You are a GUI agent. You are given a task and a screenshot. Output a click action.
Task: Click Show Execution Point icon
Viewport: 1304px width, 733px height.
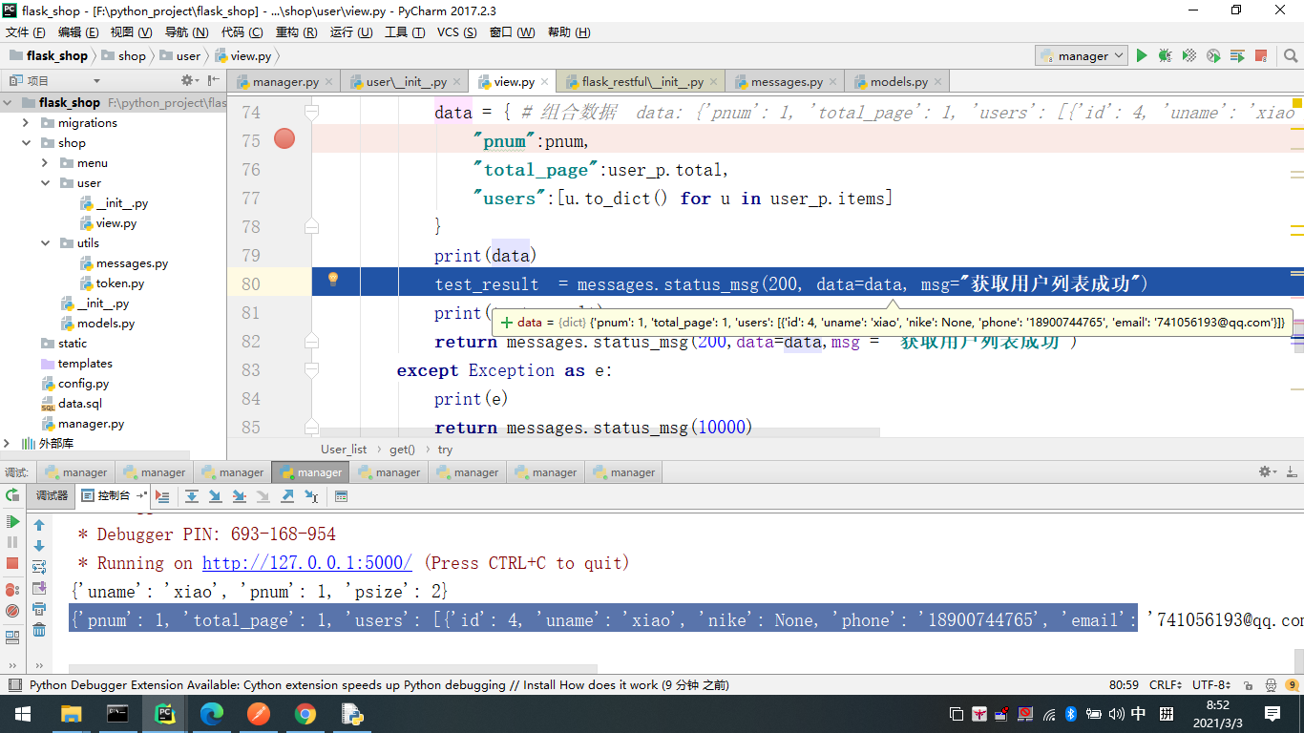pyautogui.click(x=162, y=496)
